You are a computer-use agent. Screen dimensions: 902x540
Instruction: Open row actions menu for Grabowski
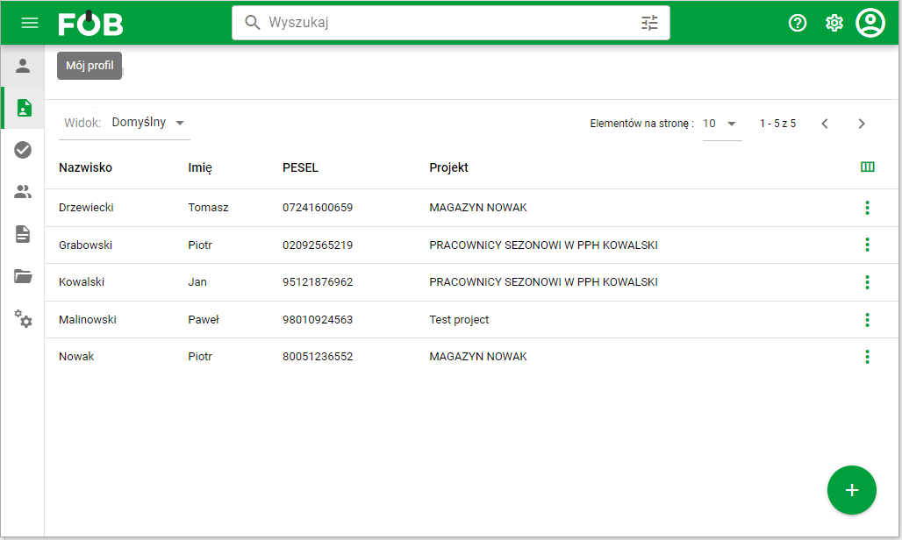pyautogui.click(x=868, y=245)
